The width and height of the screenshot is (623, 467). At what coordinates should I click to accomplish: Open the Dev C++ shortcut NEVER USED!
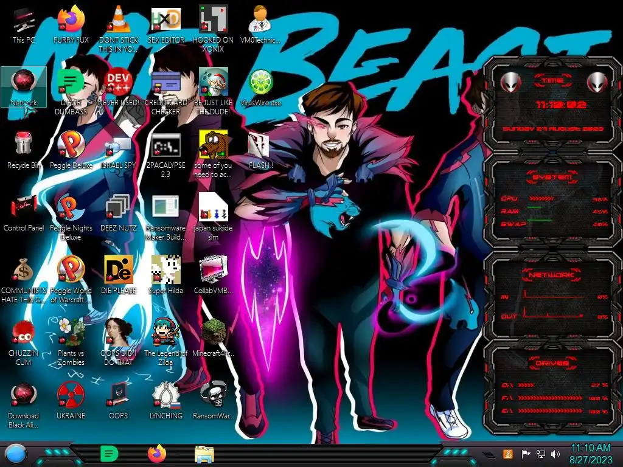(119, 87)
